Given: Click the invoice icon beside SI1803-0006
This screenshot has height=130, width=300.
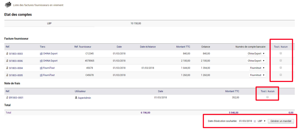Looking at the screenshot, I should [x=7, y=61].
